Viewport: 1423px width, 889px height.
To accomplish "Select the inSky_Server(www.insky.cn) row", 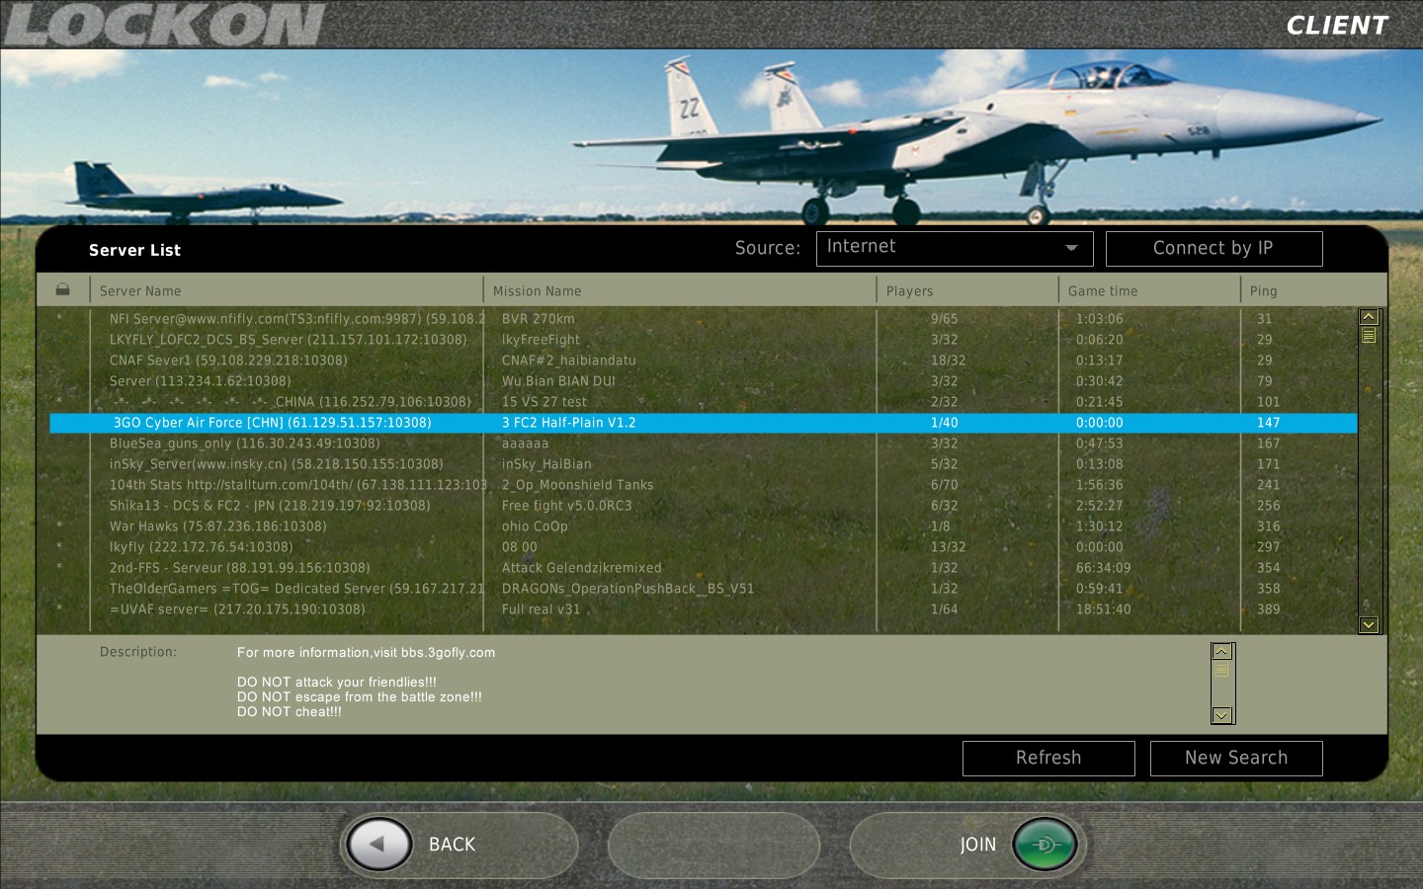I will 703,464.
